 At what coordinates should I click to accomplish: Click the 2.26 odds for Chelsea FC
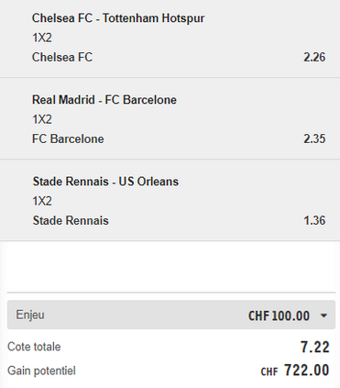point(314,57)
